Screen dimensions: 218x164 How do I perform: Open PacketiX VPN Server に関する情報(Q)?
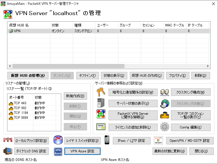[x=133, y=115]
